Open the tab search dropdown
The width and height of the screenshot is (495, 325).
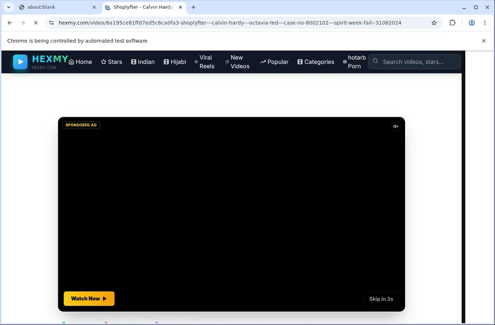point(8,7)
